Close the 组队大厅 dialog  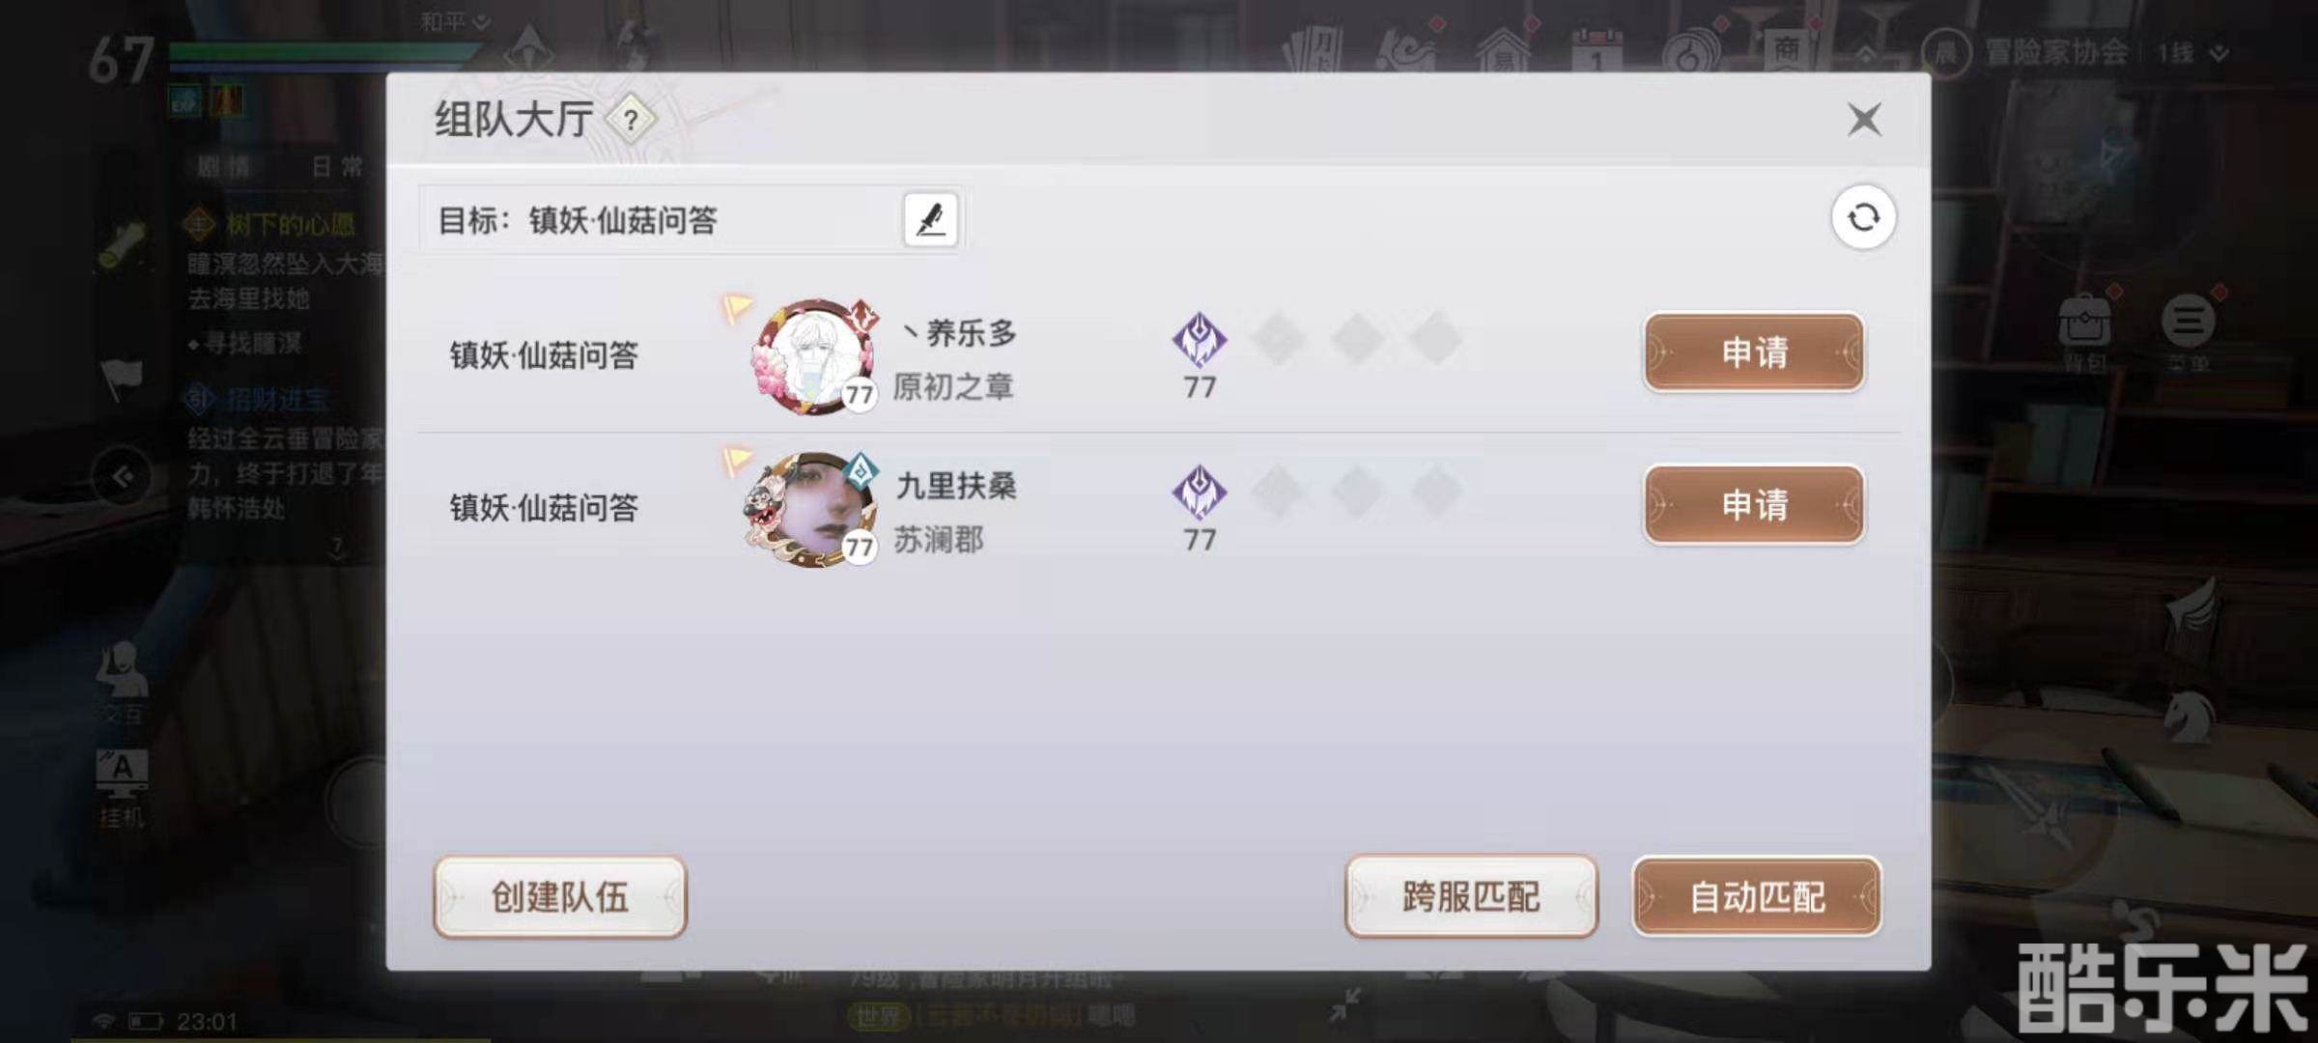click(x=1864, y=120)
